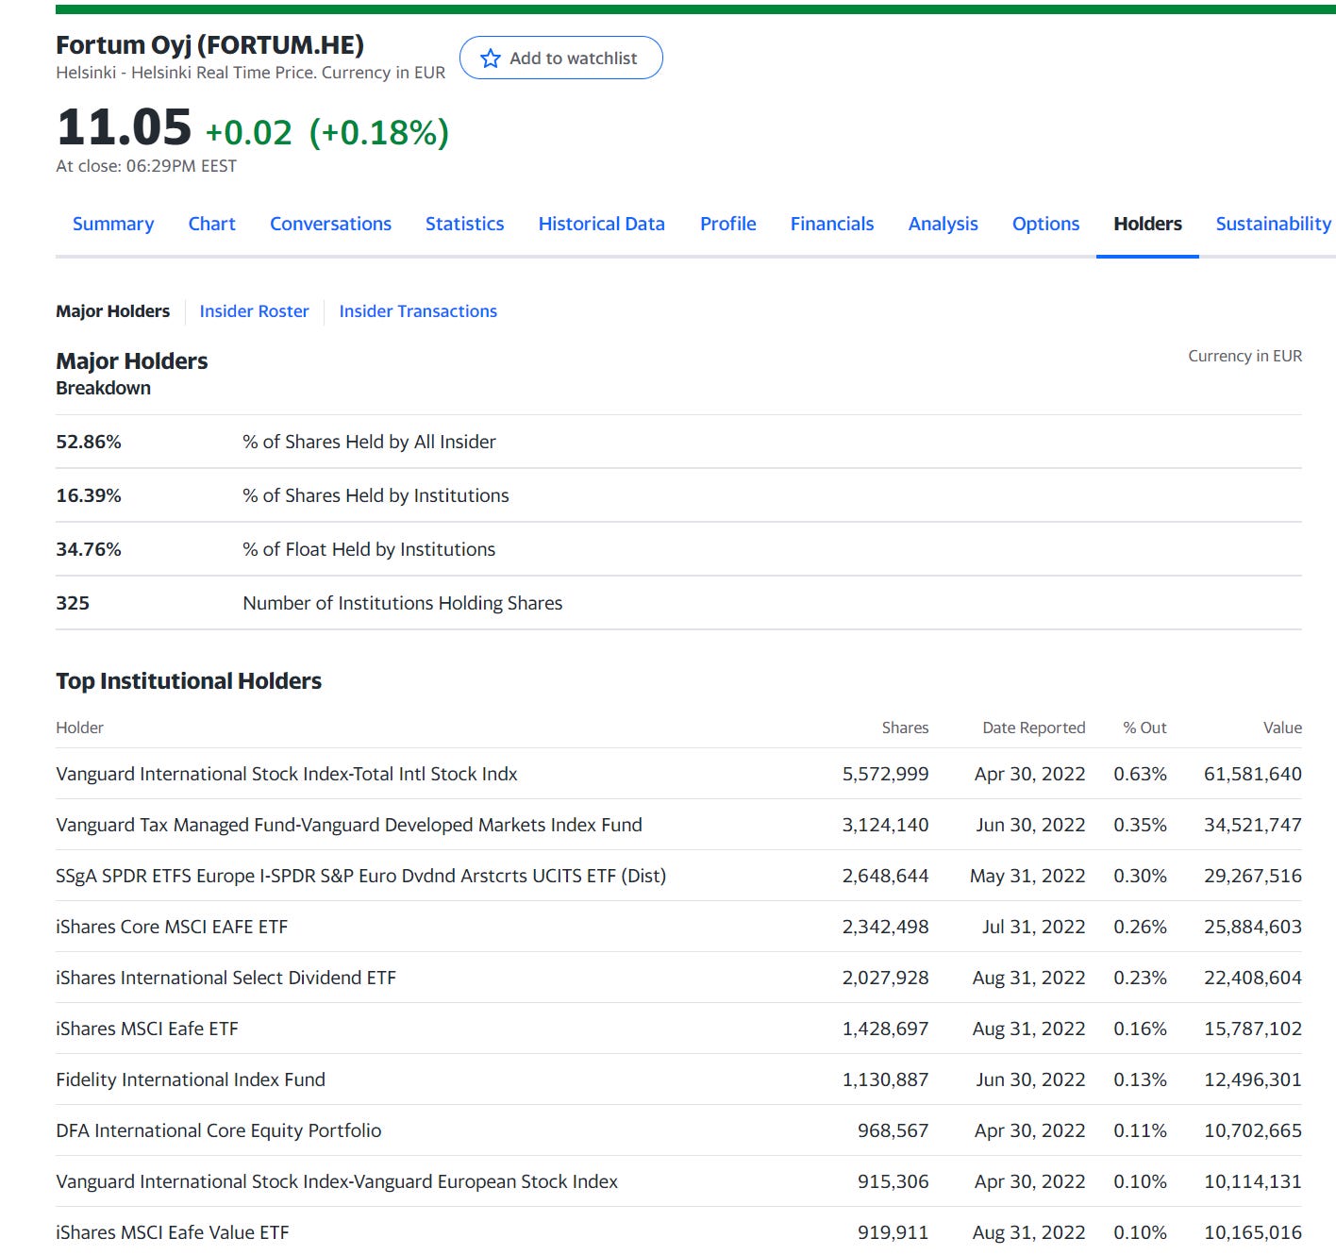Select Vanguard International Stock Index-Total Intl Stock Indx row
The image size is (1336, 1255).
coord(678,774)
